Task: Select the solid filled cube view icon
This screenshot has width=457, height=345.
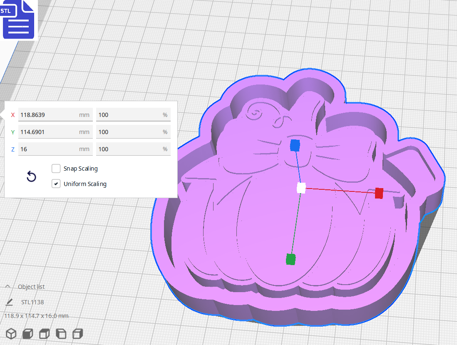Action: tap(27, 334)
